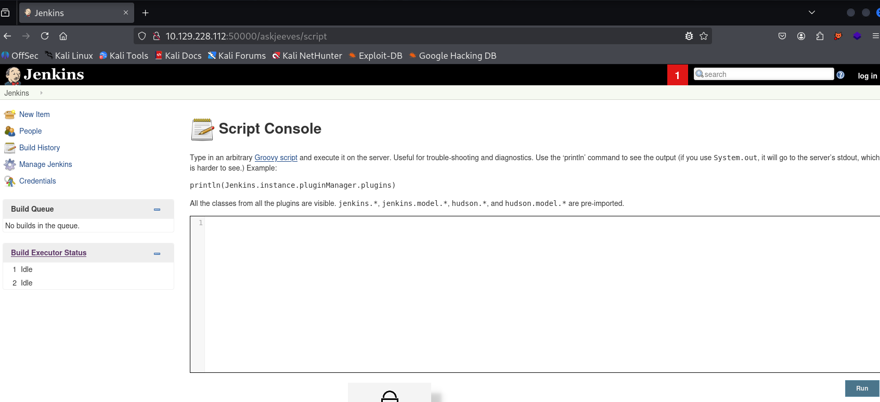The height and width of the screenshot is (402, 880).
Task: Click executor 1 Idle row
Action: coord(88,269)
